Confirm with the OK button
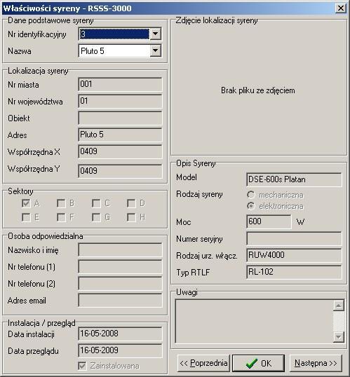The image size is (350, 377). [x=259, y=363]
